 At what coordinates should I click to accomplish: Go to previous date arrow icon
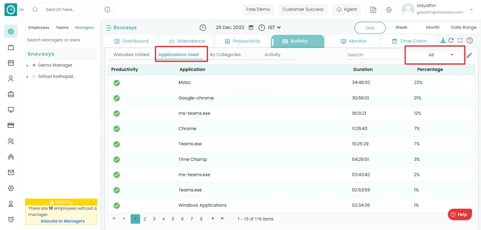pos(203,28)
